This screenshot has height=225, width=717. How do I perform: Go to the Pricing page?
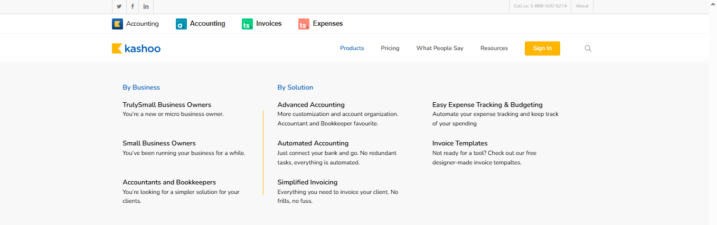pyautogui.click(x=390, y=48)
